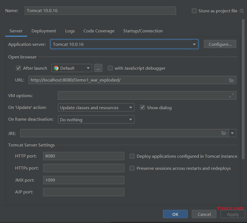The width and height of the screenshot is (247, 223).
Task: Open the Default browser dropdown
Action: point(72,68)
